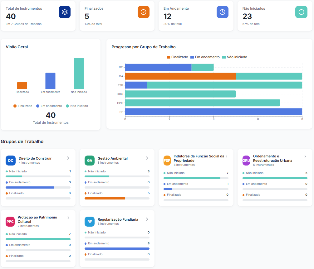
Task: Expand Regularização Fundiária with its chevron
Action: point(147,219)
